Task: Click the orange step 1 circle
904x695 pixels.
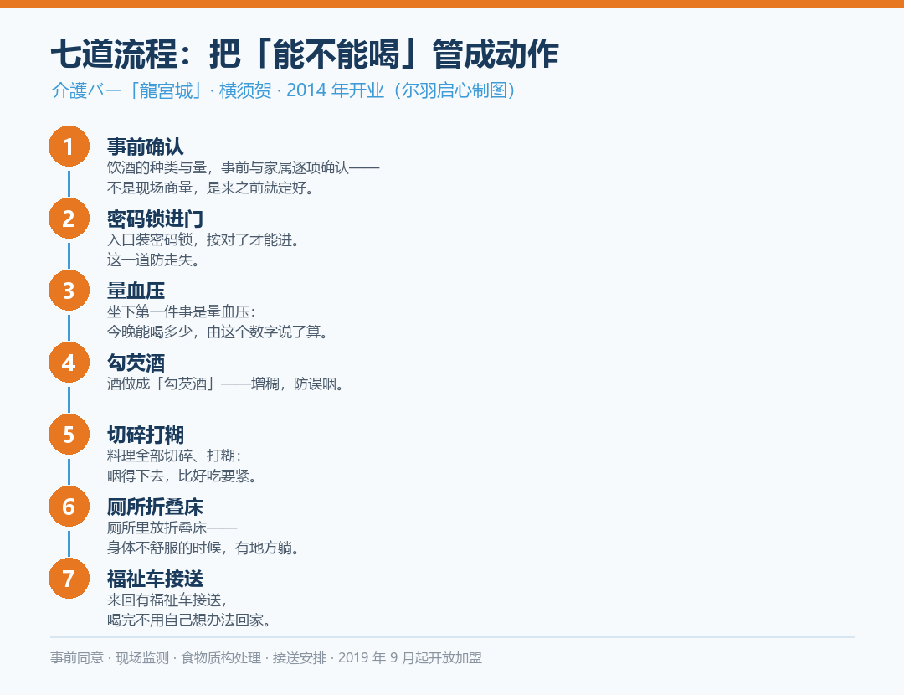Action: (x=69, y=147)
